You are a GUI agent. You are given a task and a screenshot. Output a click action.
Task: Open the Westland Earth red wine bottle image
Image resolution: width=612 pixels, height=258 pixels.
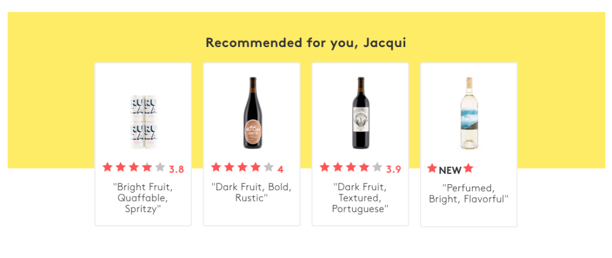[252, 113]
